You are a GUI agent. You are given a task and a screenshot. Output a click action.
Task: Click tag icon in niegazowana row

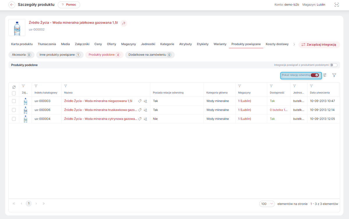(x=140, y=101)
